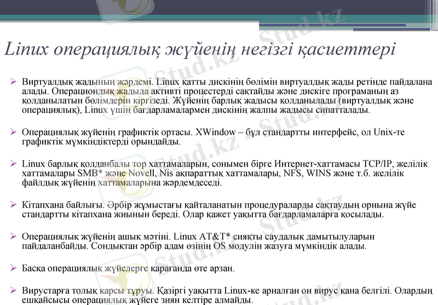Click the arrow bullet before 'Операциялық жүйенің графиктік'
Screen dimensions: 438x305
click(13, 131)
